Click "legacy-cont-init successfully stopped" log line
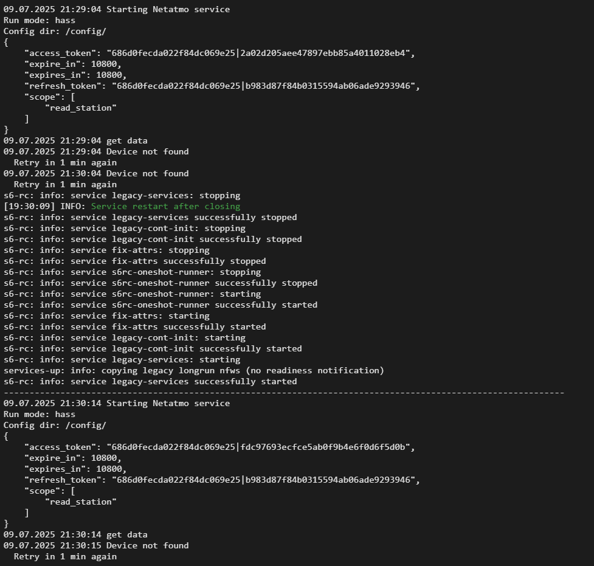 (x=153, y=239)
